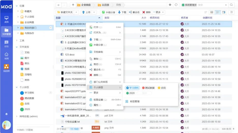Viewport: 238px width, 133px height.
Task: Expand the 收藏夹 tree node
Action: click(x=18, y=11)
